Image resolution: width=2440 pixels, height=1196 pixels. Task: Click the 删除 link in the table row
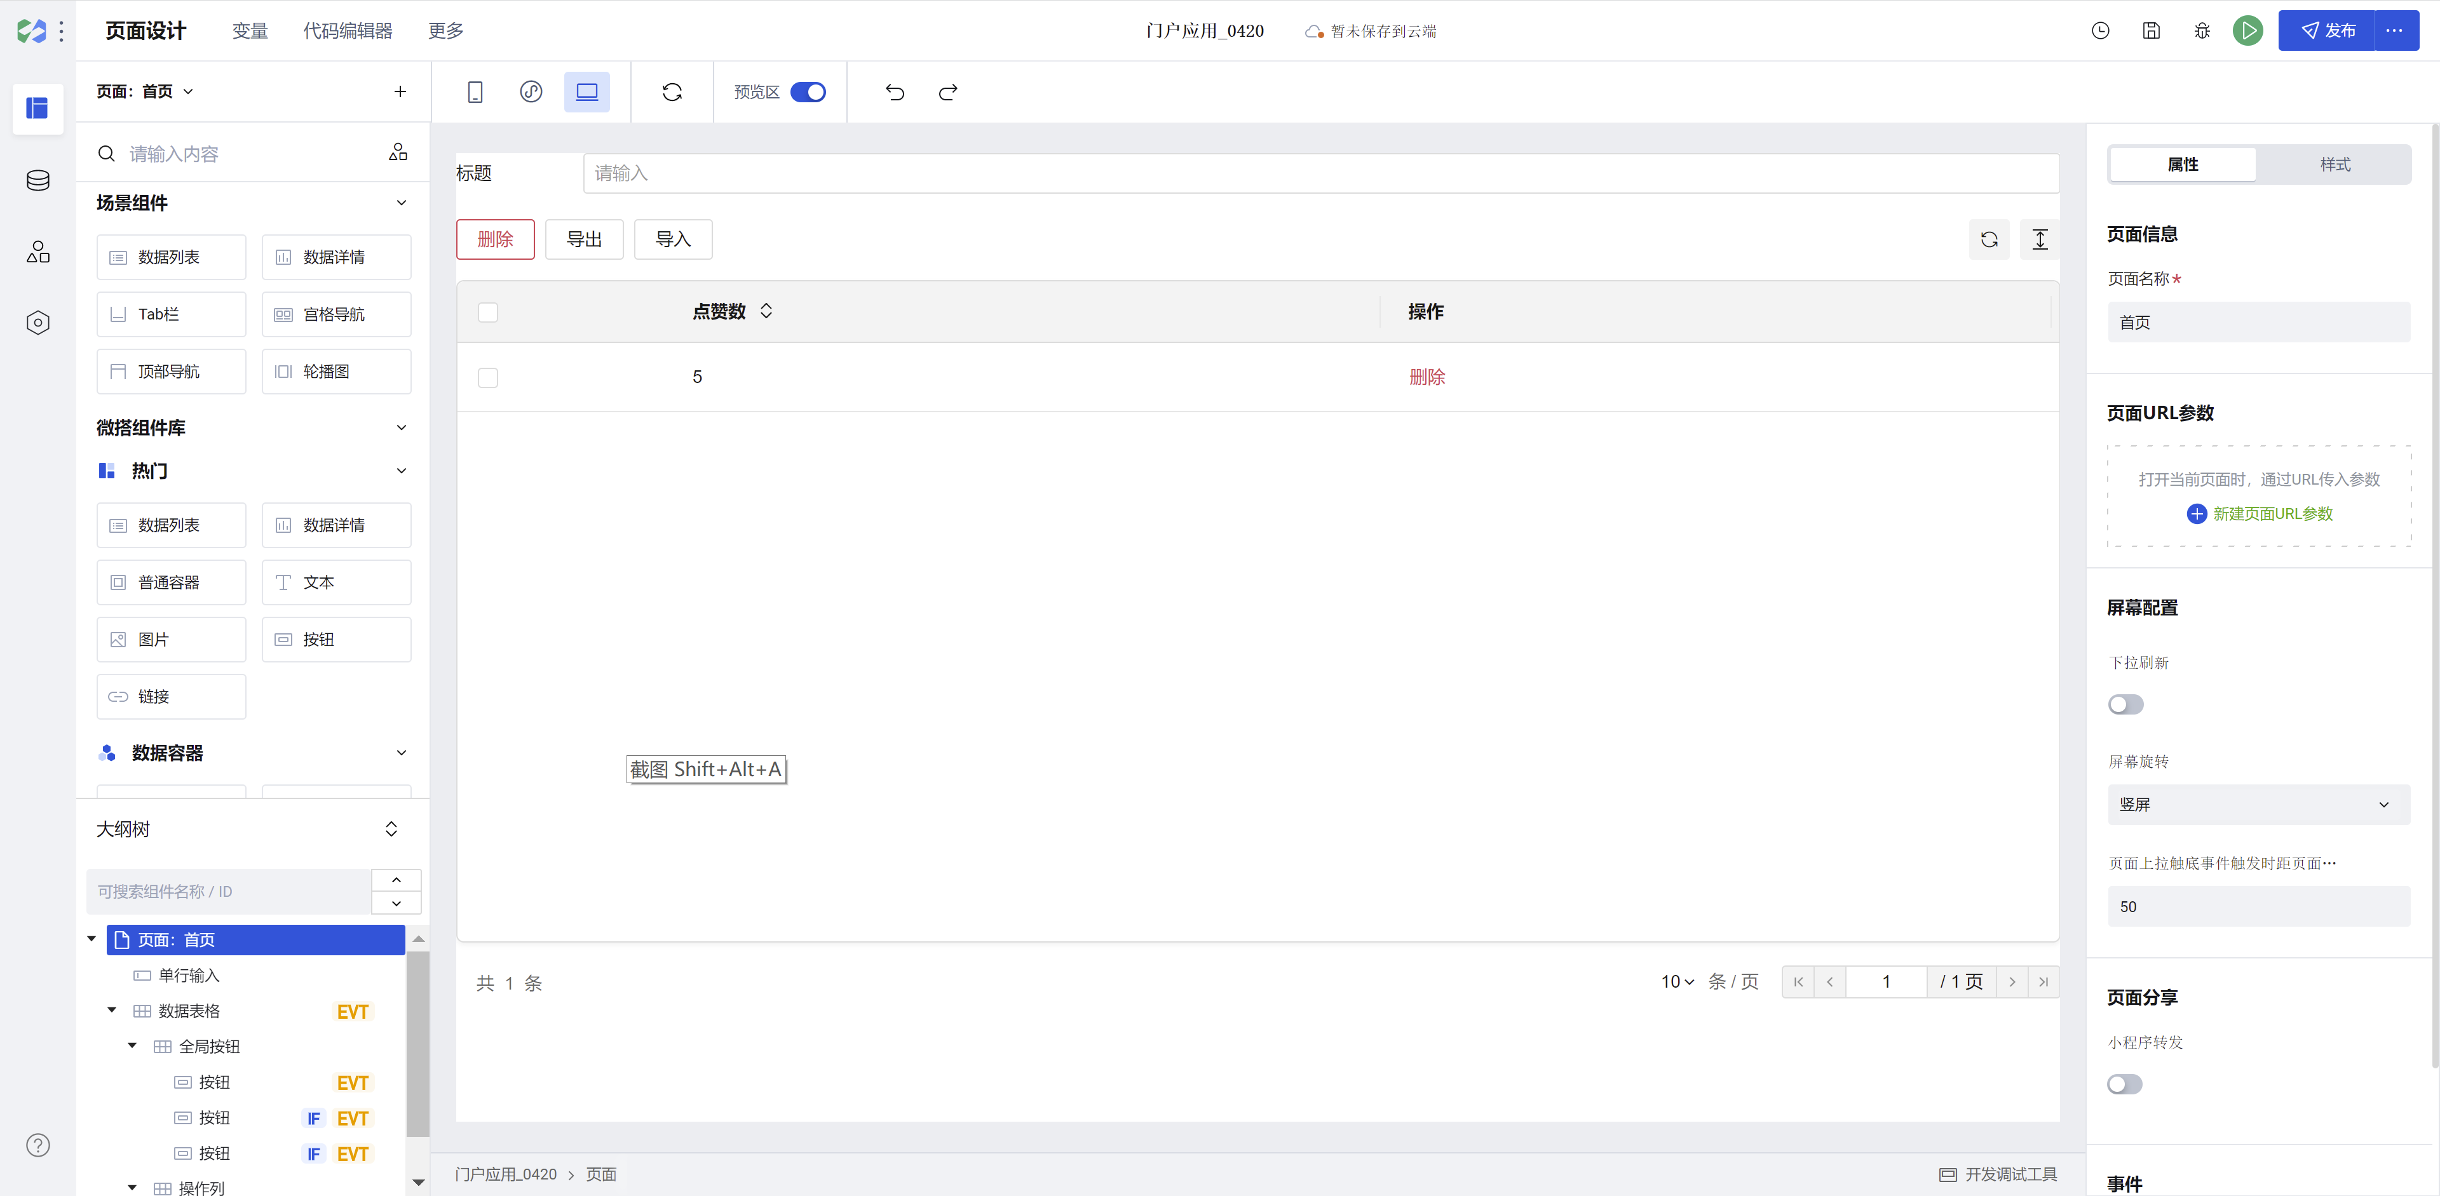click(x=1427, y=377)
